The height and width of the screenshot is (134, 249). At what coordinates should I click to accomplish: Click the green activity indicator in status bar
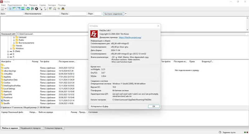(245, 132)
